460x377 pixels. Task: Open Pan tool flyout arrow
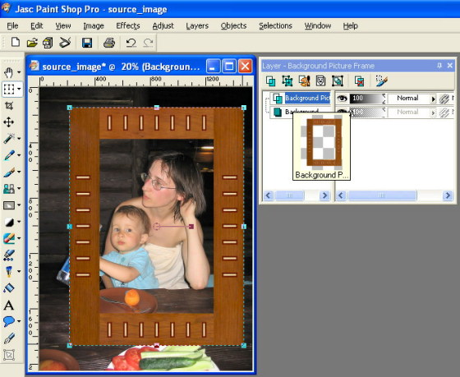point(19,72)
